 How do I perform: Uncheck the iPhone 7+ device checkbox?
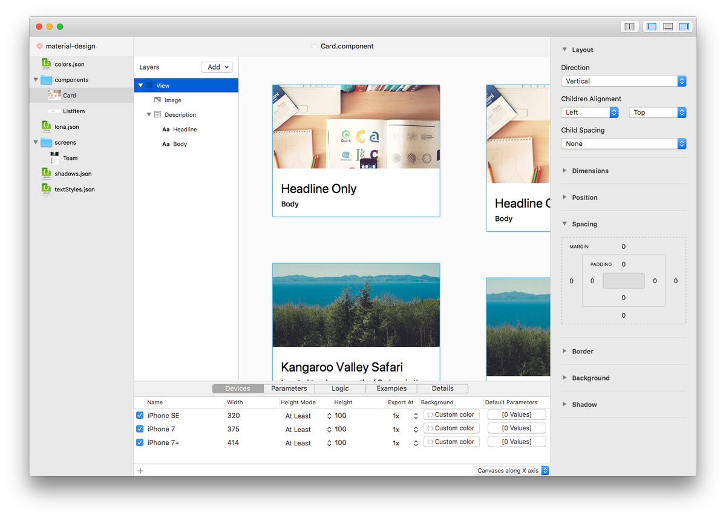click(x=140, y=442)
